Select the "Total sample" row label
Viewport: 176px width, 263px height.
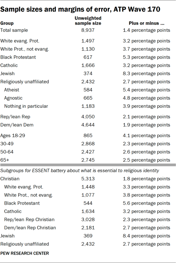[14, 30]
